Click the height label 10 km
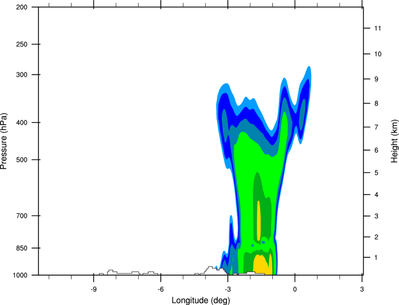 [378, 54]
